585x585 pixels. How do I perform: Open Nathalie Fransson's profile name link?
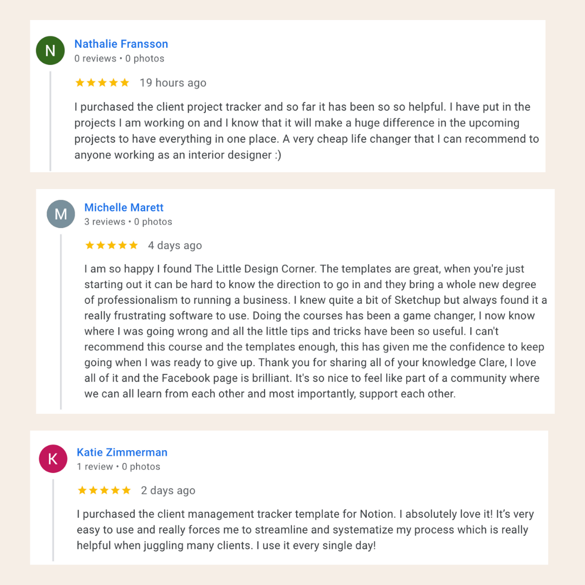(x=121, y=44)
